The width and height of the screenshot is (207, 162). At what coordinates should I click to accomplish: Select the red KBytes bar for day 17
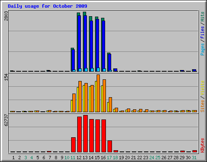click(110, 146)
